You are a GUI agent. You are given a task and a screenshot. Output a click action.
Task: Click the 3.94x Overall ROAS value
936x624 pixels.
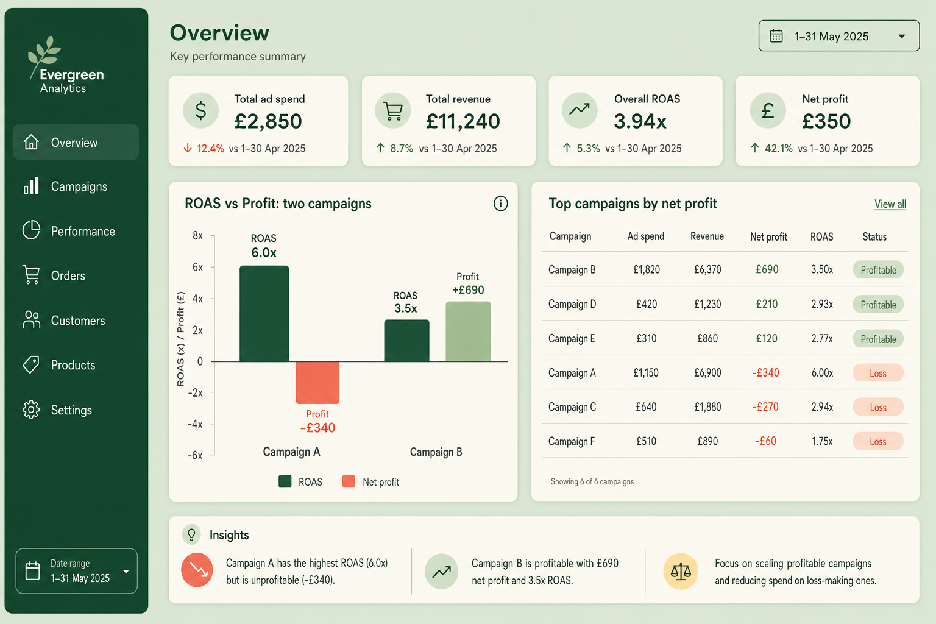pyautogui.click(x=640, y=121)
